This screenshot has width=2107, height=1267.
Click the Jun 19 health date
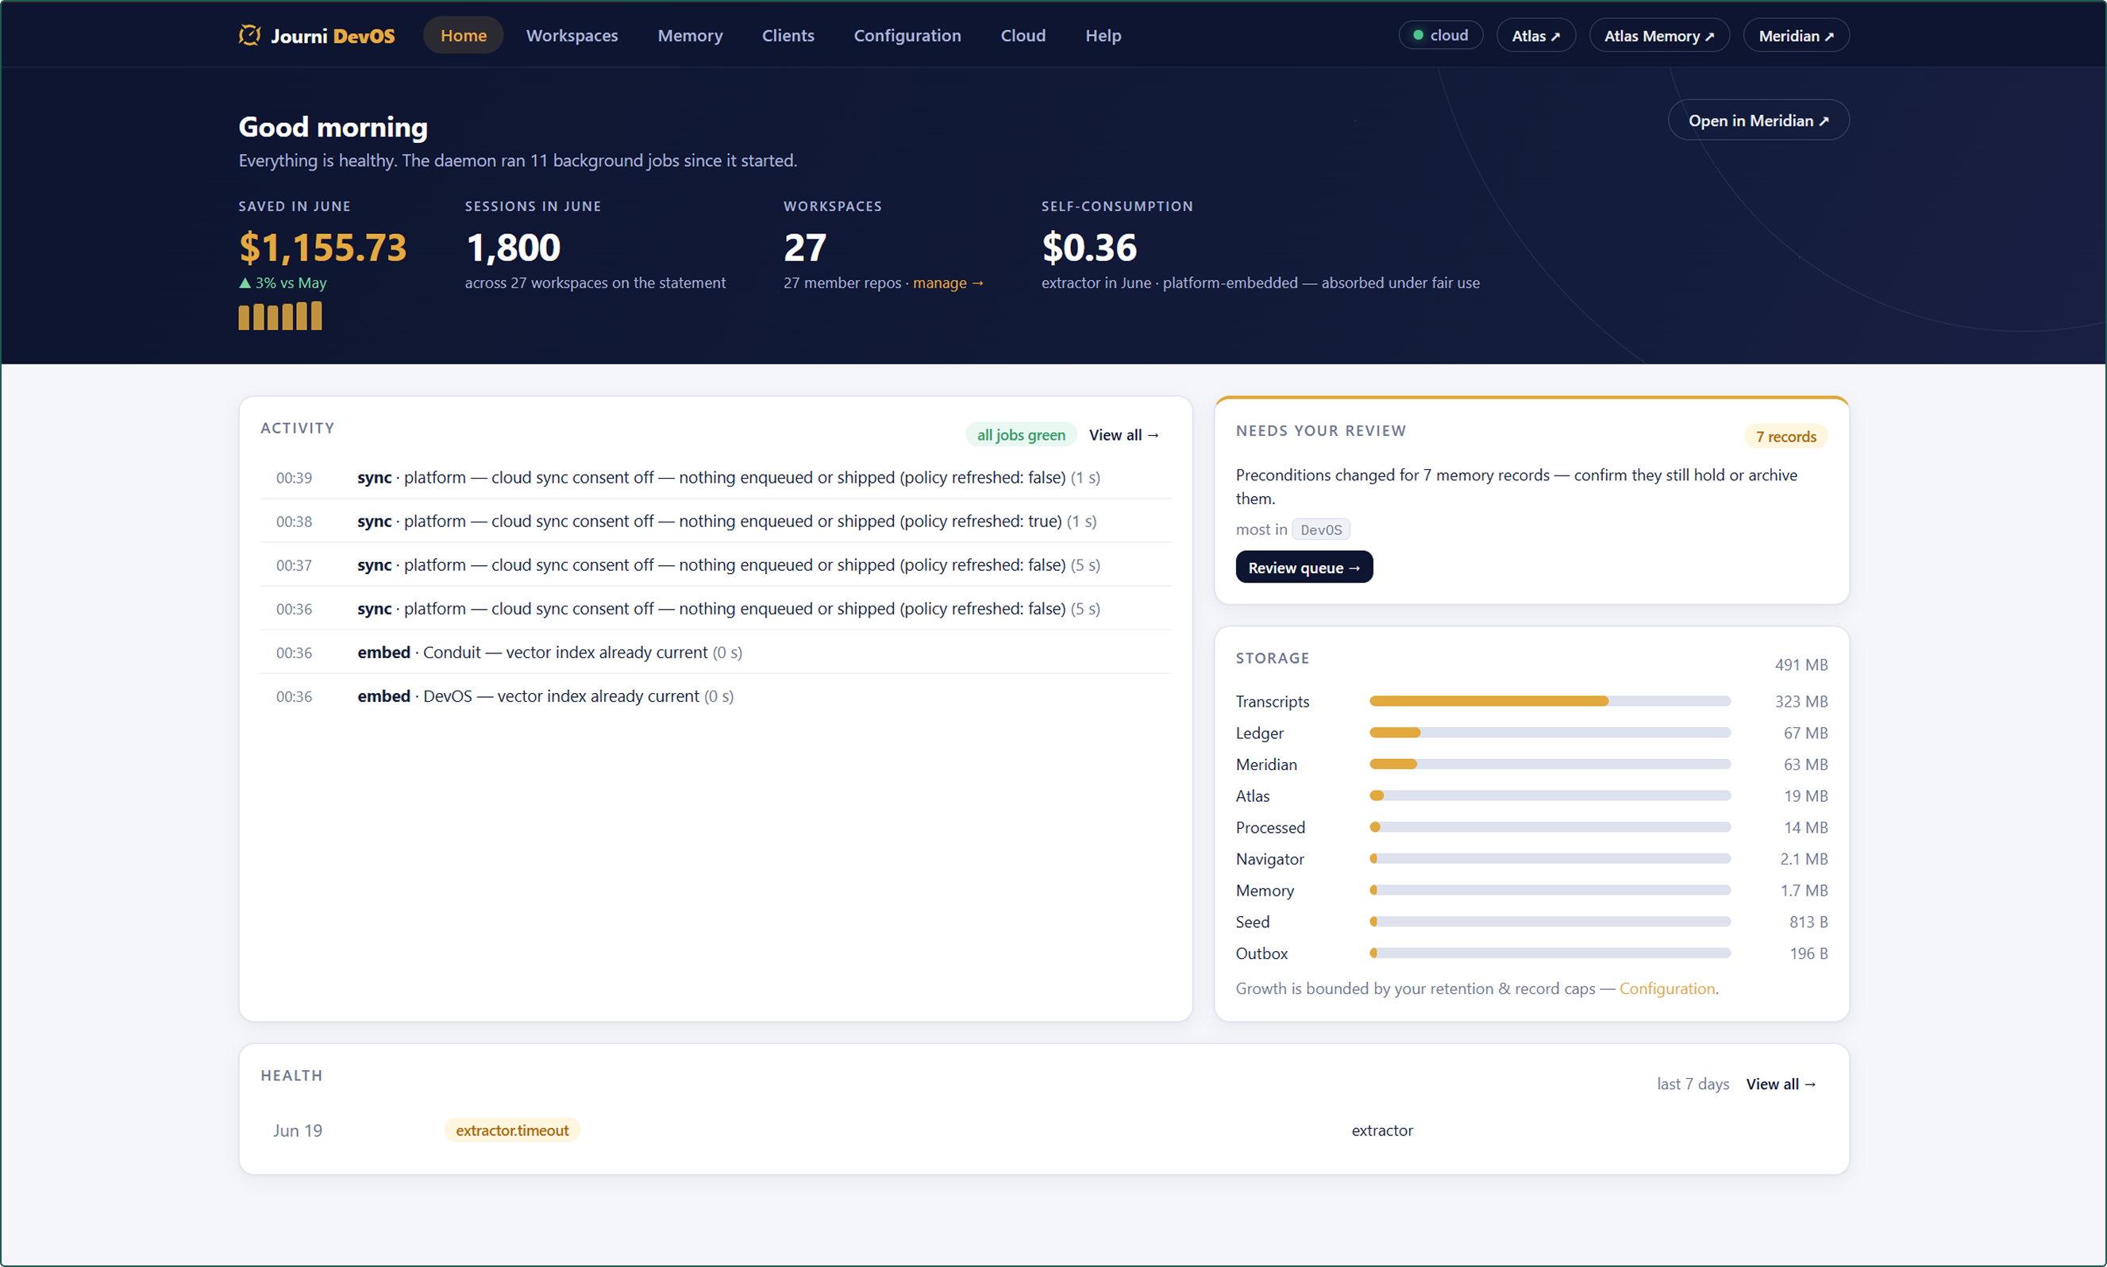coord(297,1130)
